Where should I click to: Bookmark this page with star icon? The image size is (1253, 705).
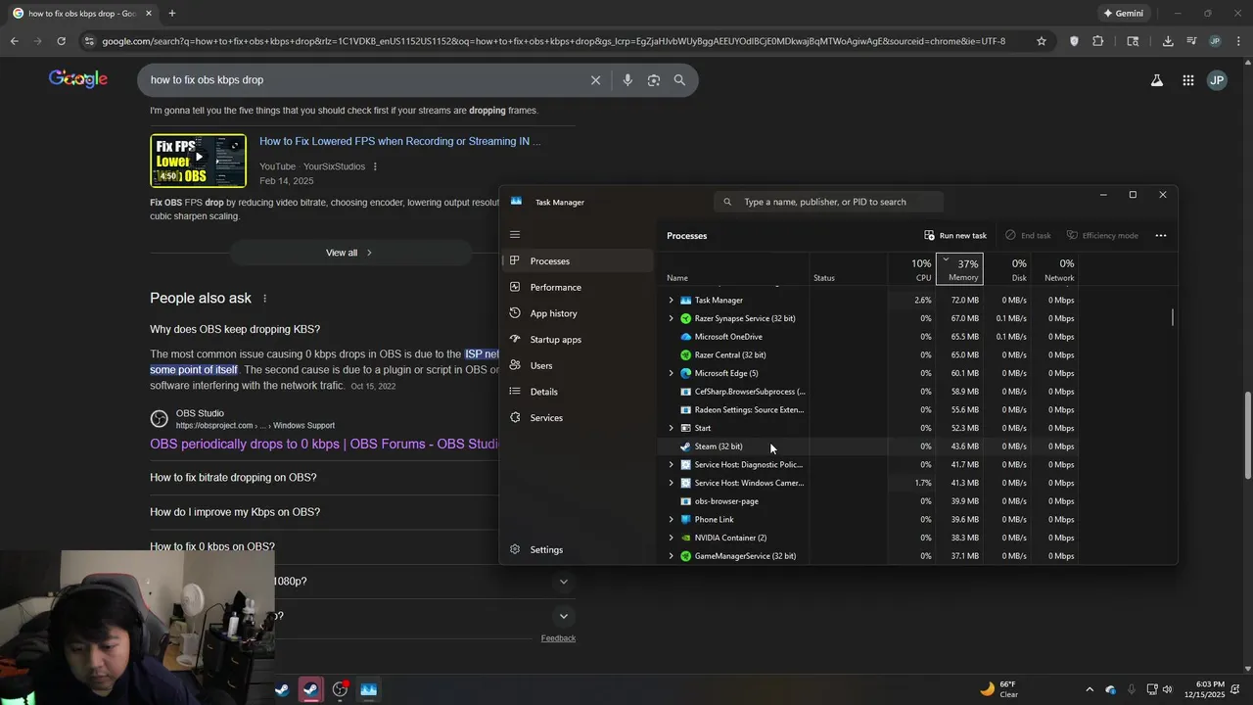1042,41
